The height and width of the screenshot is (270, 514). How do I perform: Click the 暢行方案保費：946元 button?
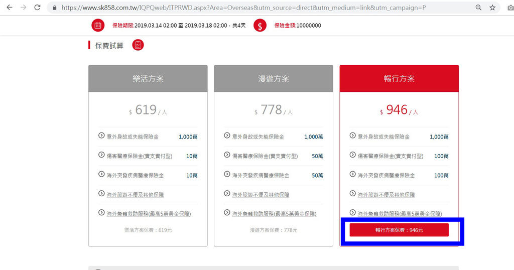pos(399,230)
